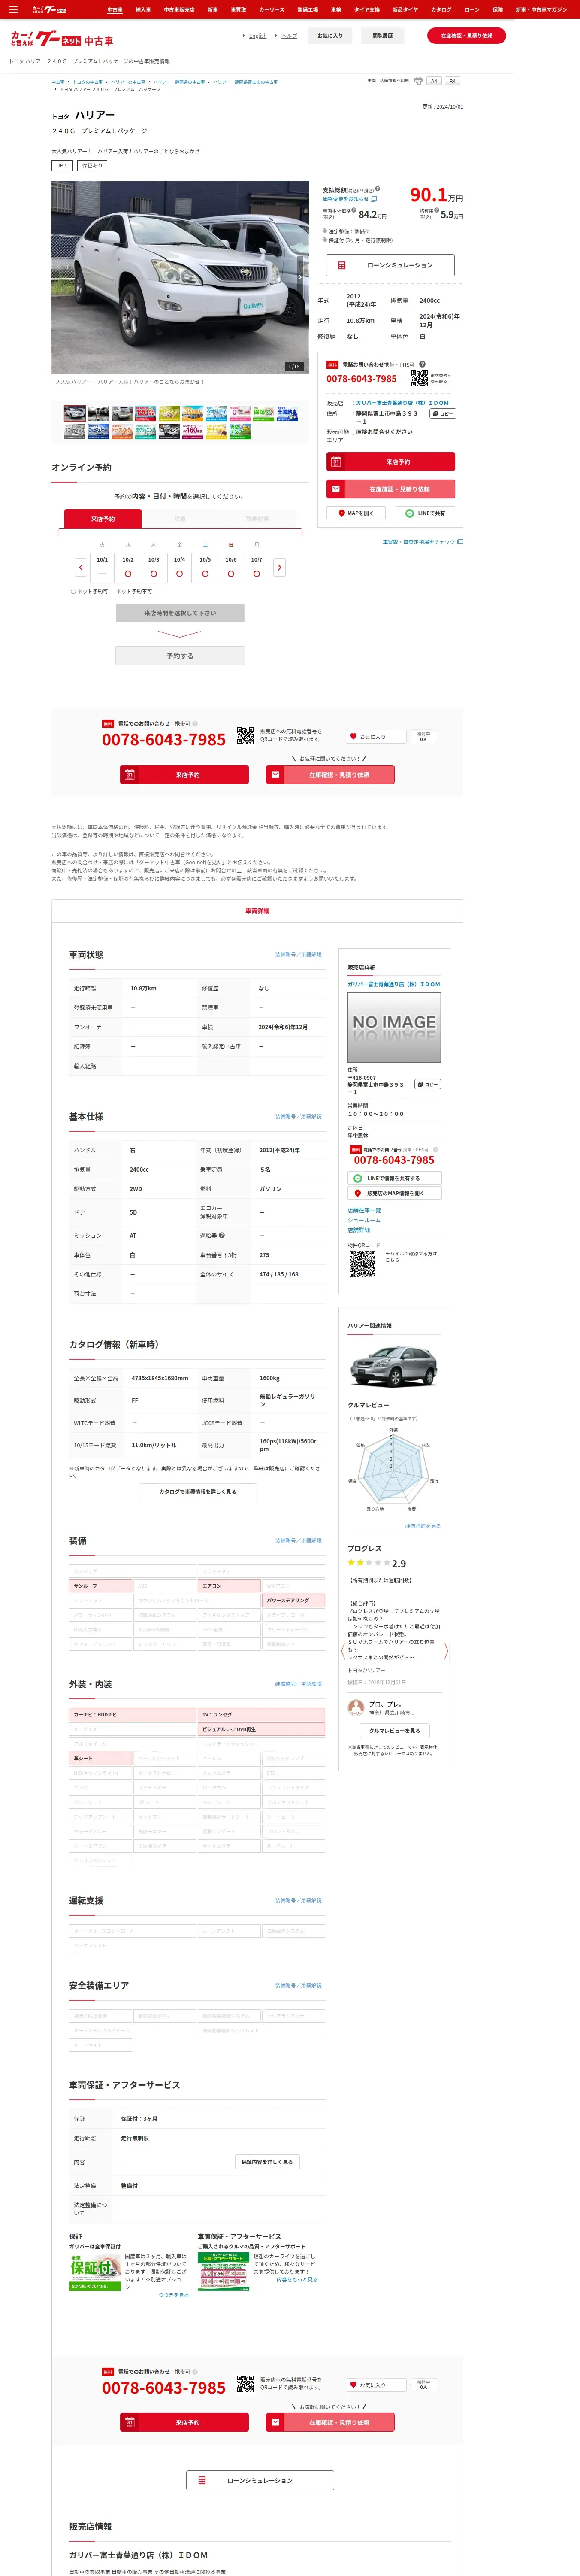
Task: Open the 中古車 top navigation tab
Action: click(x=114, y=9)
